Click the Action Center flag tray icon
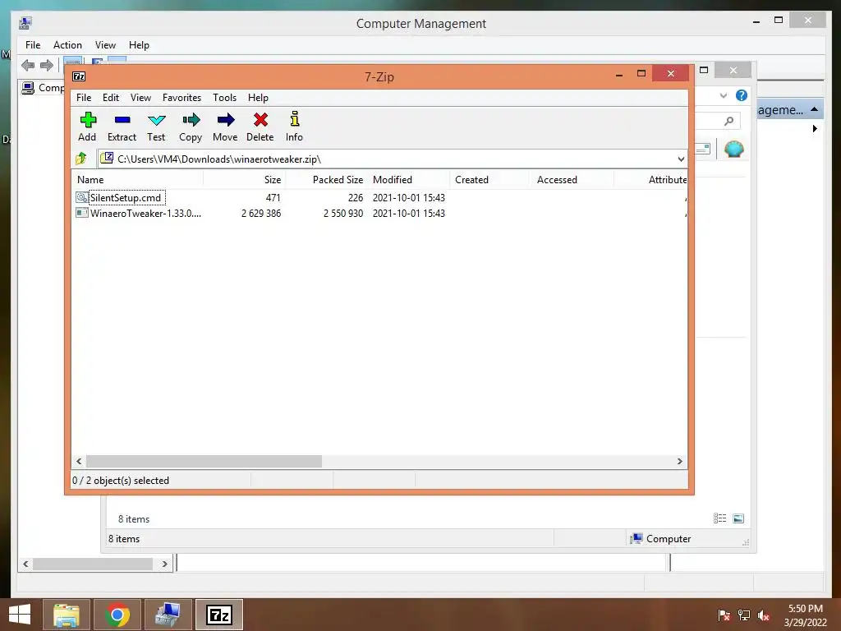841x631 pixels. (x=724, y=615)
